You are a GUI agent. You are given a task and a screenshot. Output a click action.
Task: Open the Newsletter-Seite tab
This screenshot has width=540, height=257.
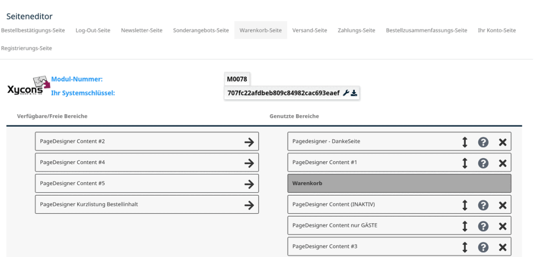[141, 30]
